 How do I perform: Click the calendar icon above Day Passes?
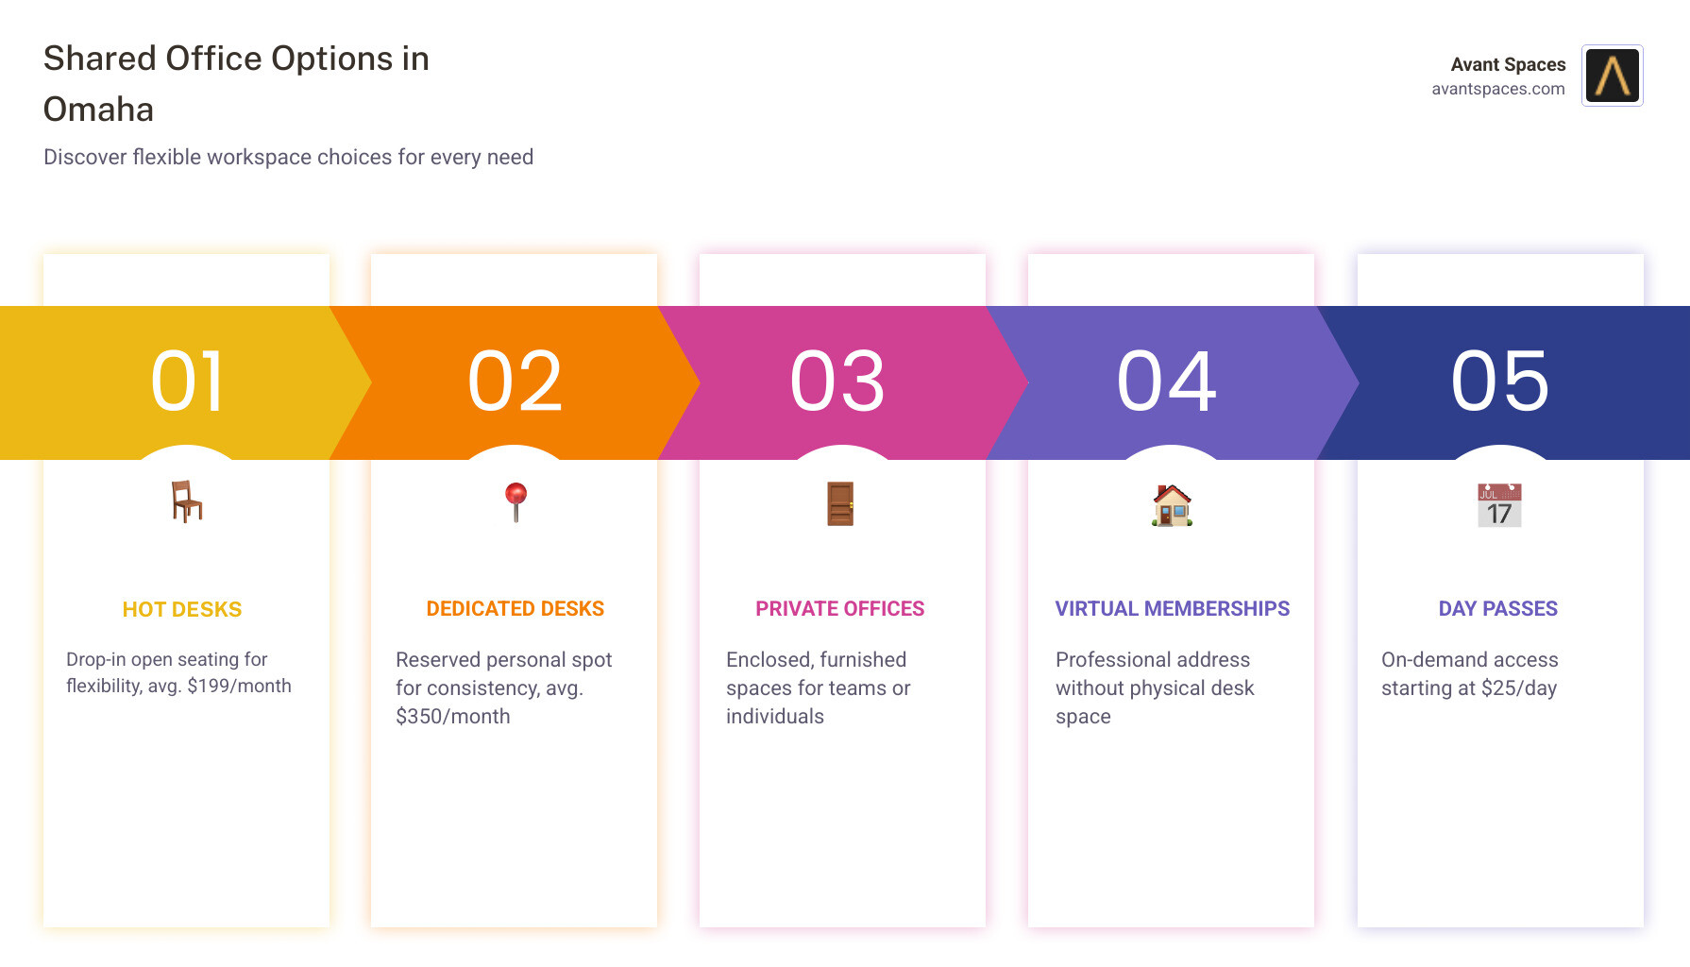pos(1499,505)
